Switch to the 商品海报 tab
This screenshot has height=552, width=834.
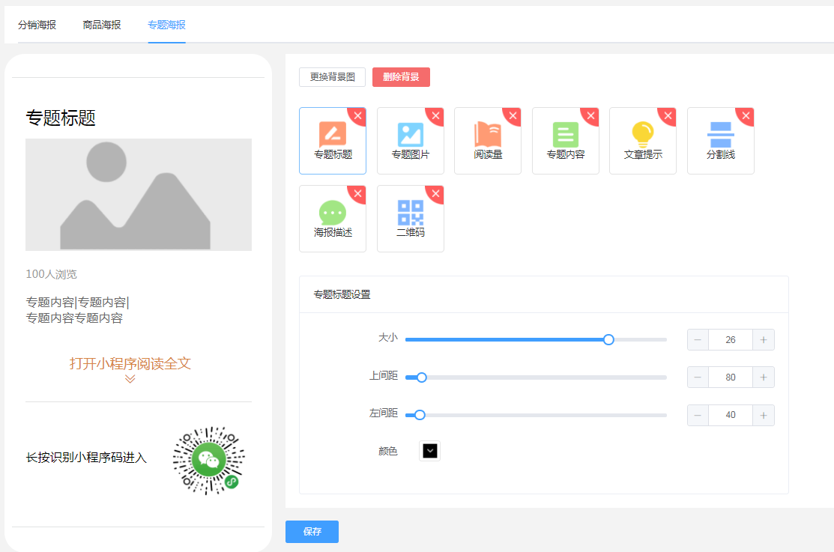point(102,25)
